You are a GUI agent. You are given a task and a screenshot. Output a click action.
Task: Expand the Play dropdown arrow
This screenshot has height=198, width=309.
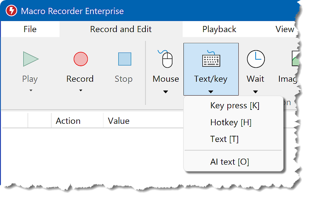tap(31, 91)
